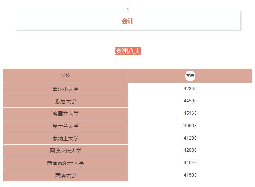Screen dimensions: 255x187
Task: Click the tuition value 42336
Action: pyautogui.click(x=190, y=89)
